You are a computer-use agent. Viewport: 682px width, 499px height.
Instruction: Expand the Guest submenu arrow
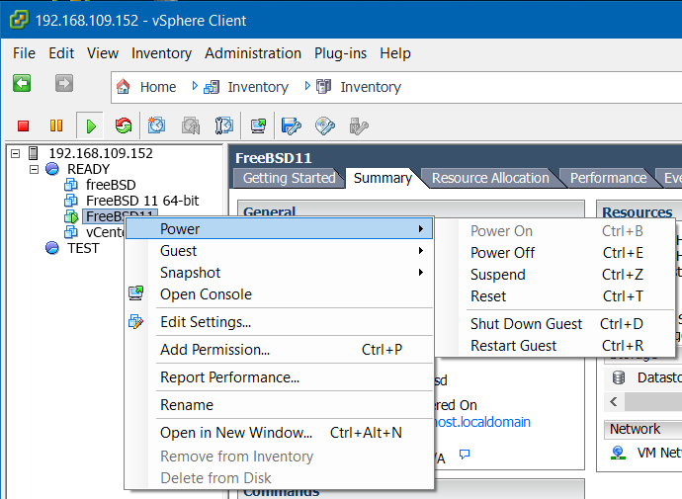coord(421,250)
